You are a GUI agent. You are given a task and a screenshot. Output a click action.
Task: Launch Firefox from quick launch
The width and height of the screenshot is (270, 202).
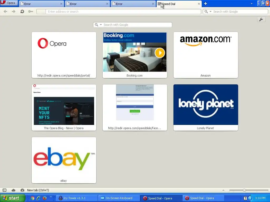[x=44, y=198]
